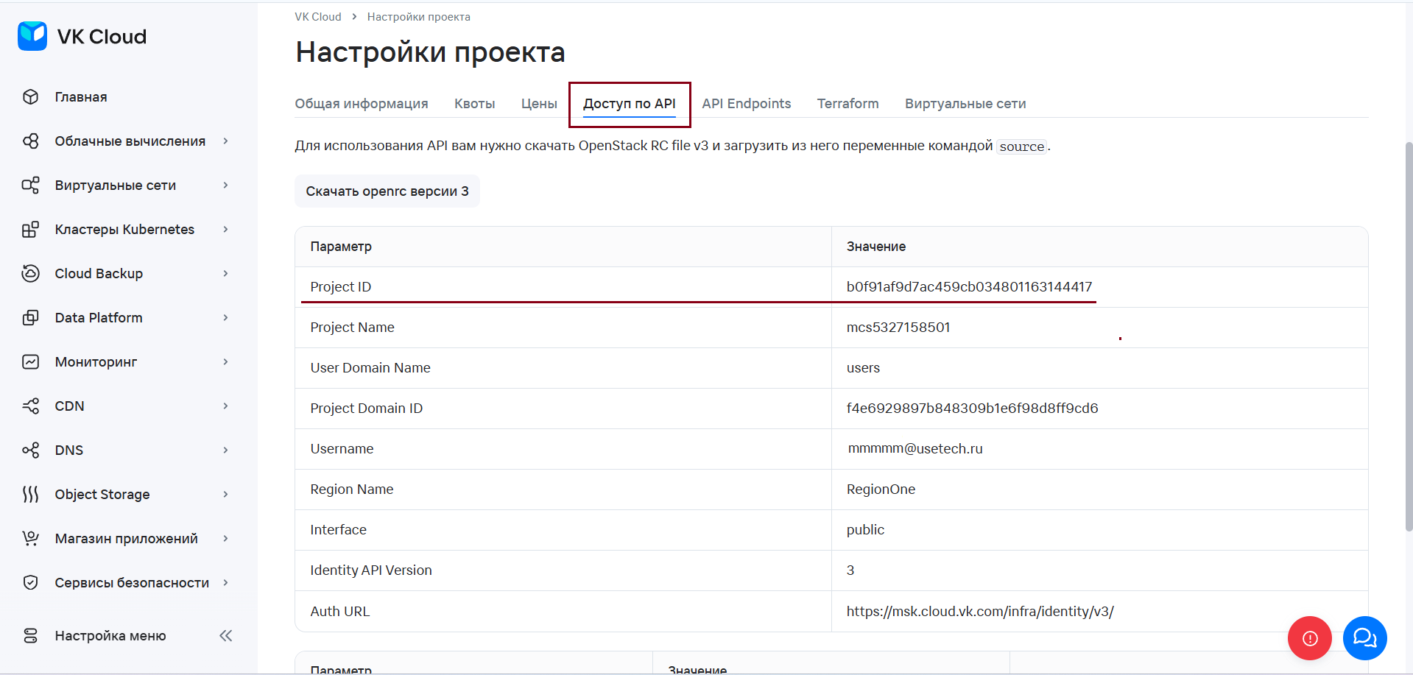The width and height of the screenshot is (1413, 675).
Task: Click VK Cloud breadcrumb link
Action: click(x=318, y=17)
